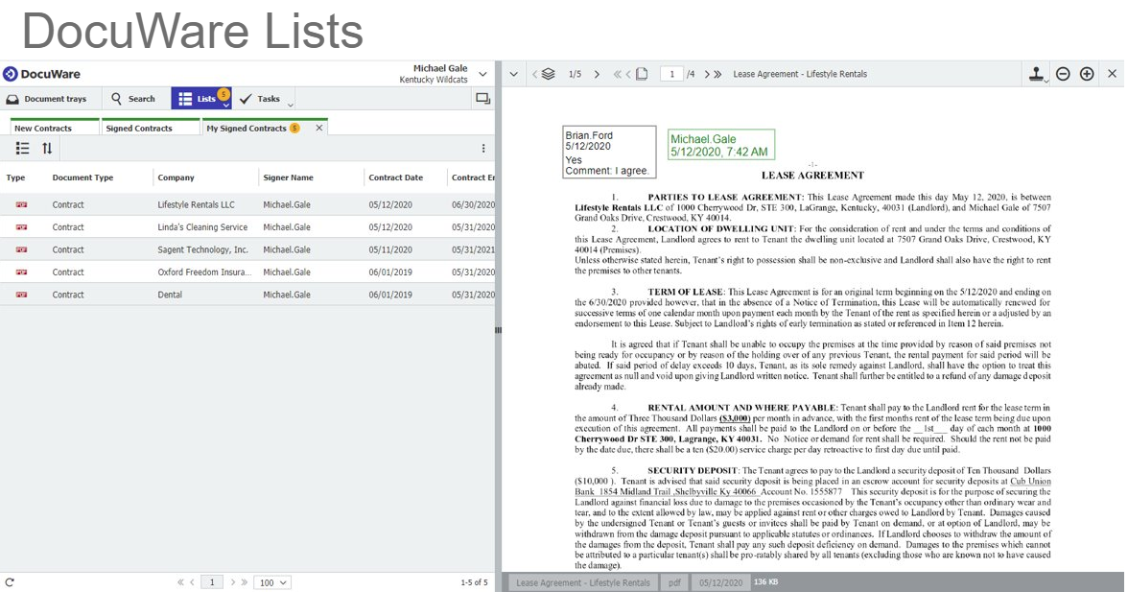Open the three-dot list options menu
The height and width of the screenshot is (592, 1128).
483,149
